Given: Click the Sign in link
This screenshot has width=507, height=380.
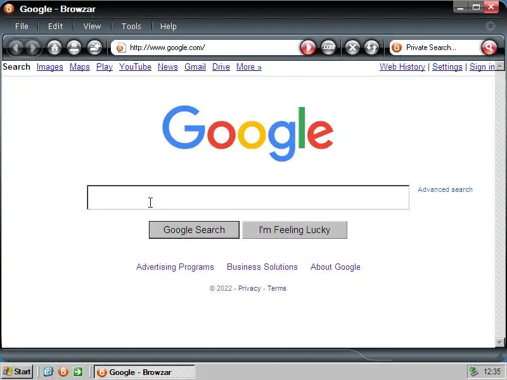Looking at the screenshot, I should pos(482,67).
